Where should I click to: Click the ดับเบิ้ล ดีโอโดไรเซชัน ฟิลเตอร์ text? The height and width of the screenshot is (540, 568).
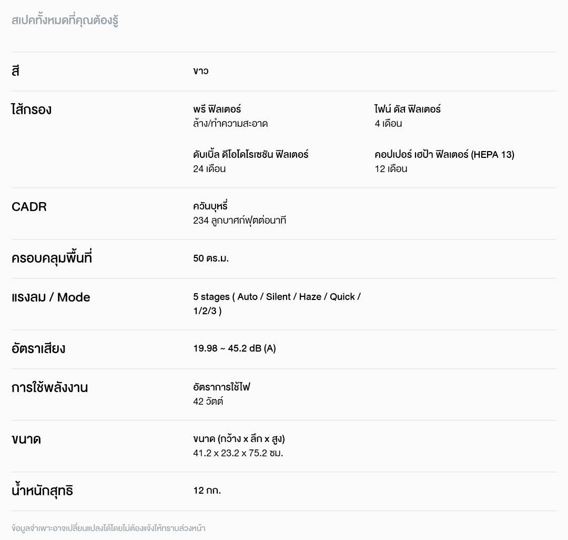pos(250,155)
